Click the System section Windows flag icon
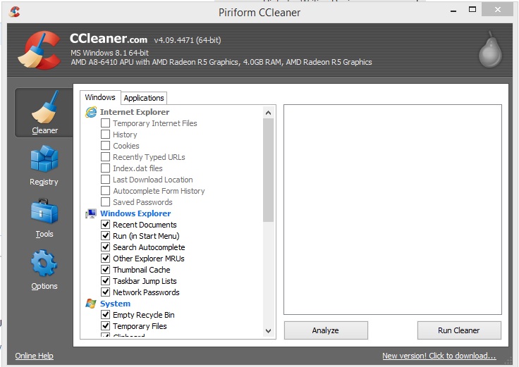 click(91, 304)
